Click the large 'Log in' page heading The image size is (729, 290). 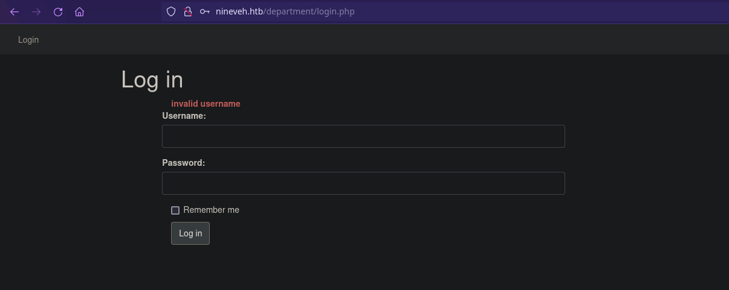(152, 80)
